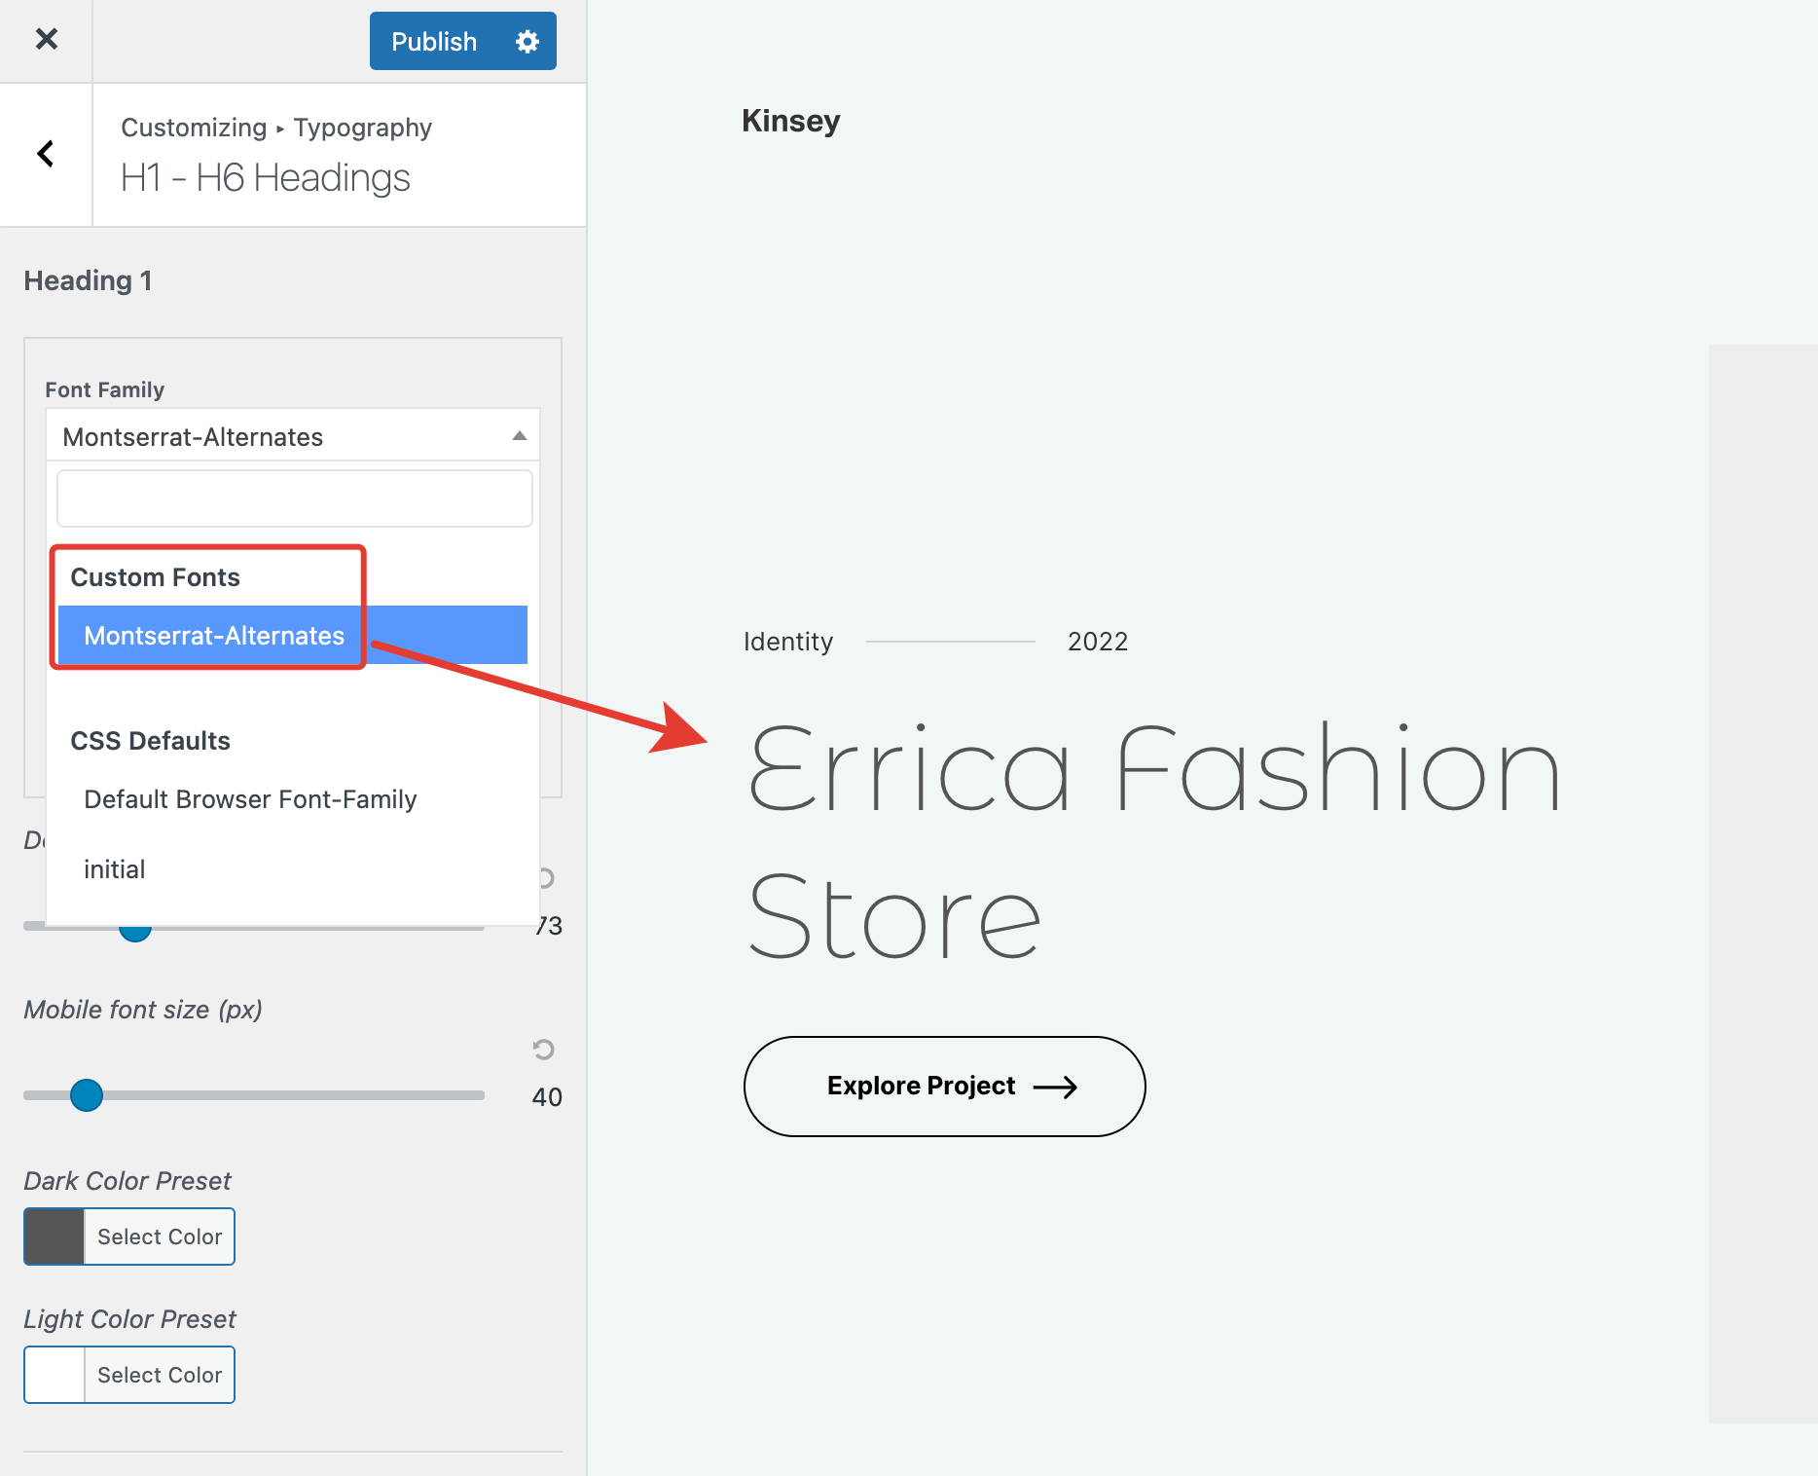
Task: Choose Default Browser Font-Family option
Action: pos(250,799)
